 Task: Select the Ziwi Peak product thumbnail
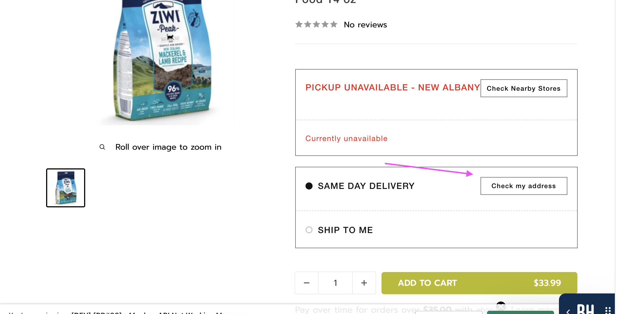pos(66,188)
